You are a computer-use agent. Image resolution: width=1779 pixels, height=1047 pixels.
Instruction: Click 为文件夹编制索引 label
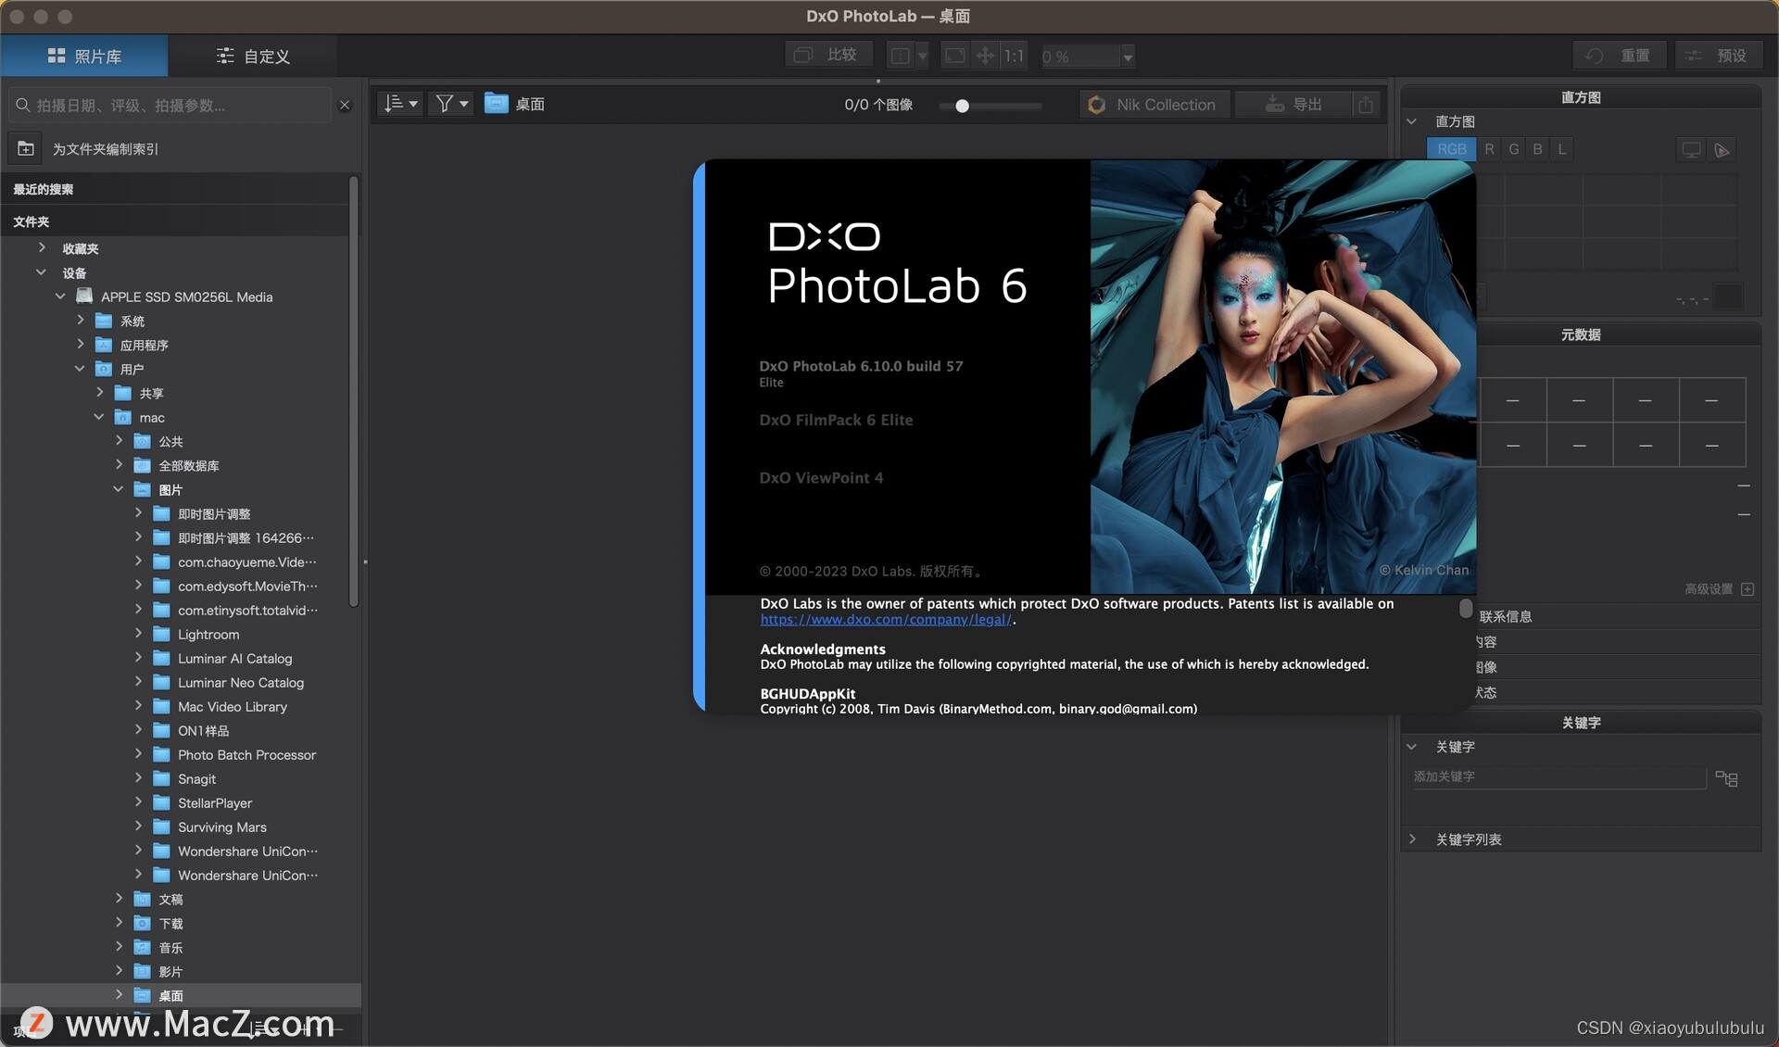106,149
